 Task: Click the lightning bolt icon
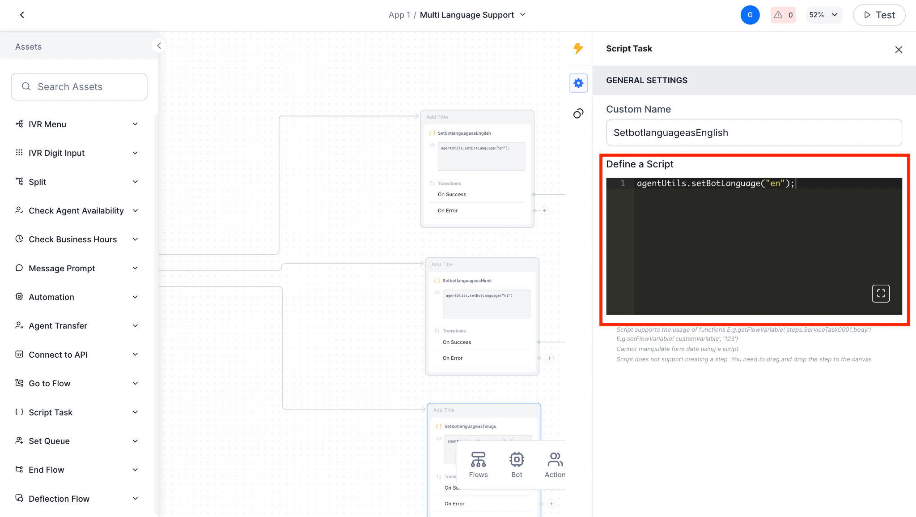tap(578, 48)
